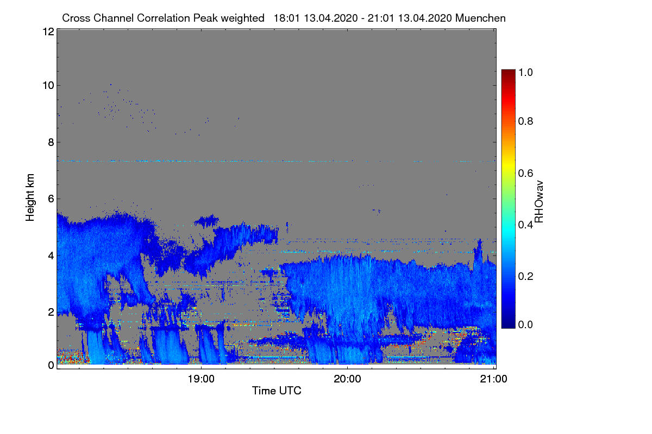The width and height of the screenshot is (652, 434).
Task: Click the height tick label '8'
Action: pos(51,142)
